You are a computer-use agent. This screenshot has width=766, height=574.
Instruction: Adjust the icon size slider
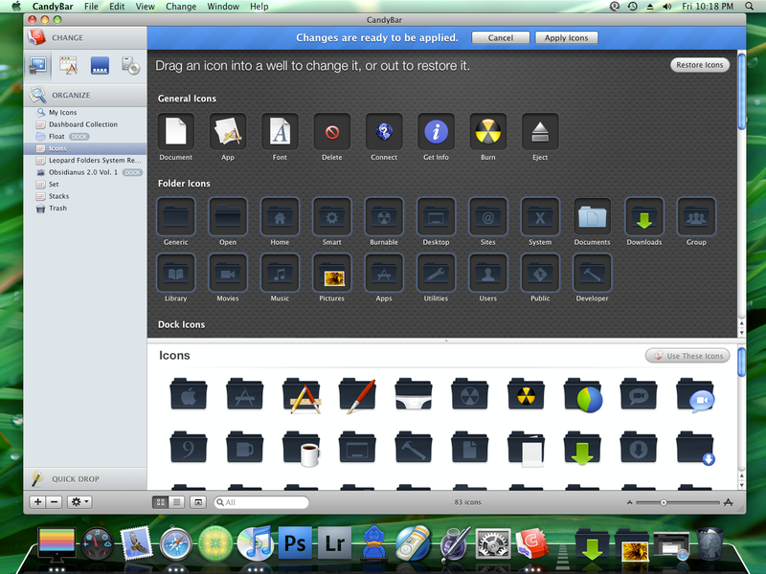tap(664, 502)
